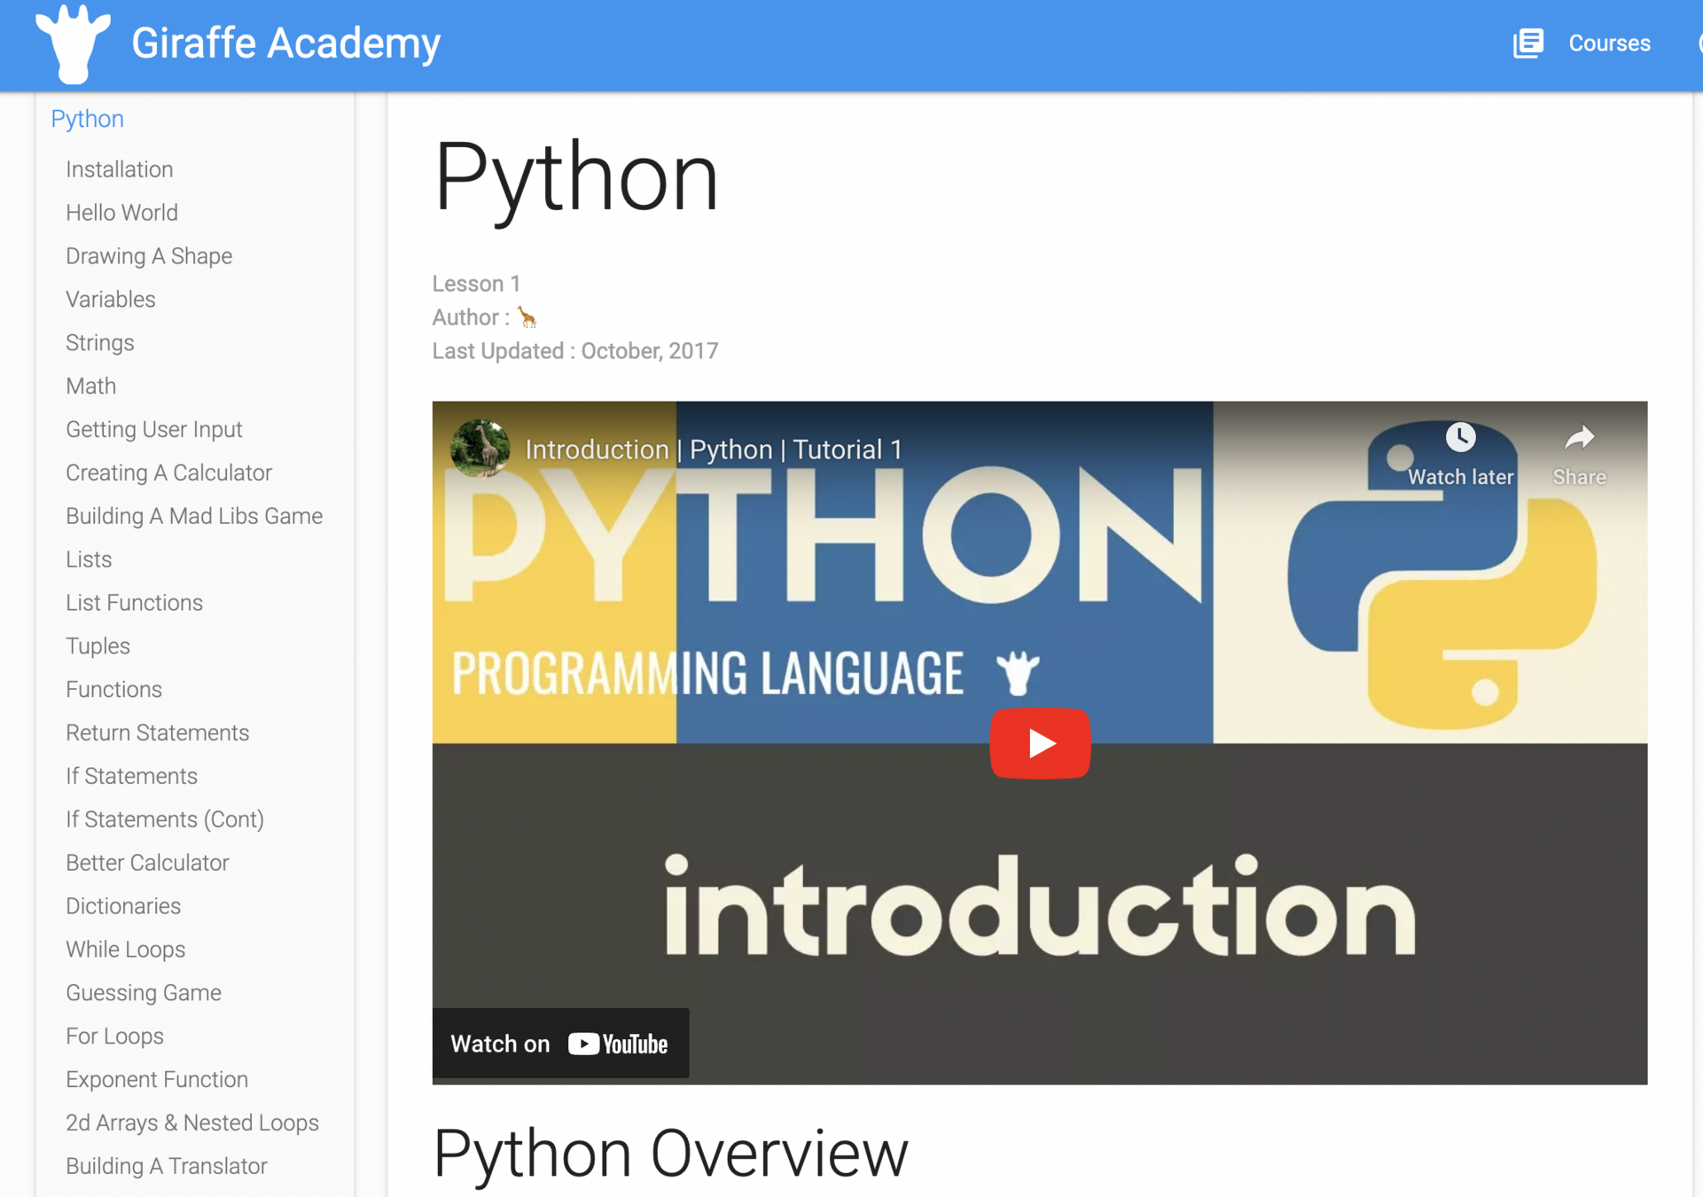Click the Watch on YouTube button
This screenshot has width=1703, height=1197.
(x=560, y=1044)
